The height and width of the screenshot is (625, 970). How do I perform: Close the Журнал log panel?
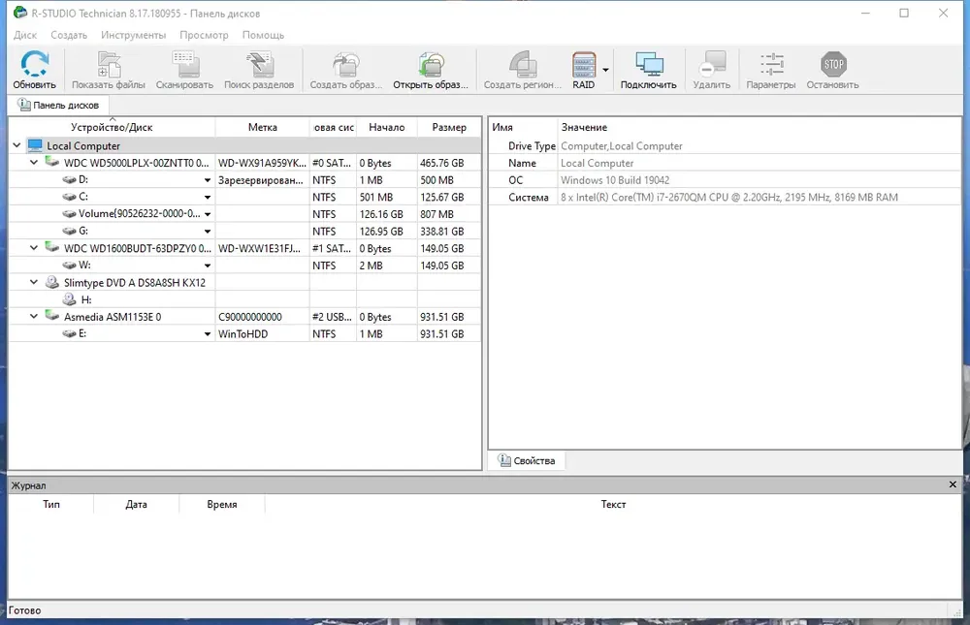click(953, 484)
